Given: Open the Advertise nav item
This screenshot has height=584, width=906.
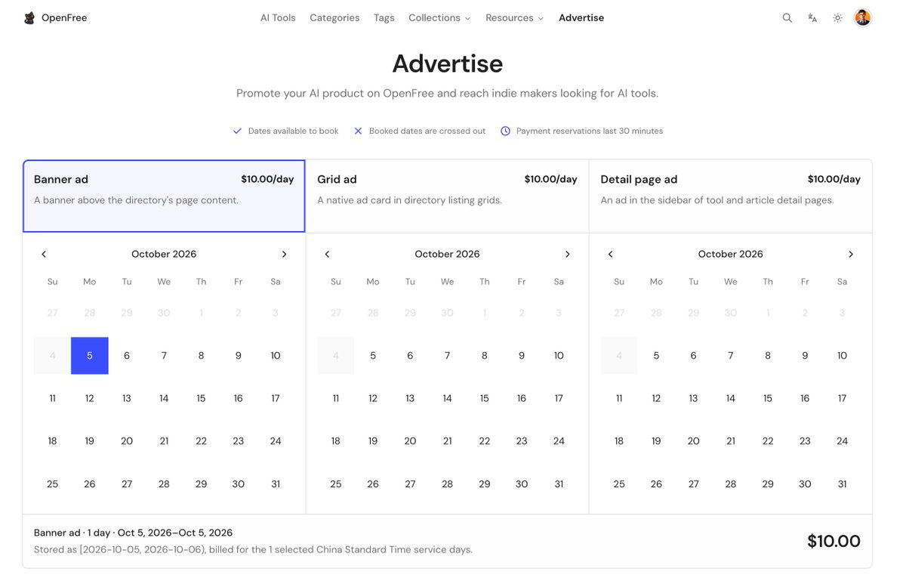Looking at the screenshot, I should click(x=581, y=17).
